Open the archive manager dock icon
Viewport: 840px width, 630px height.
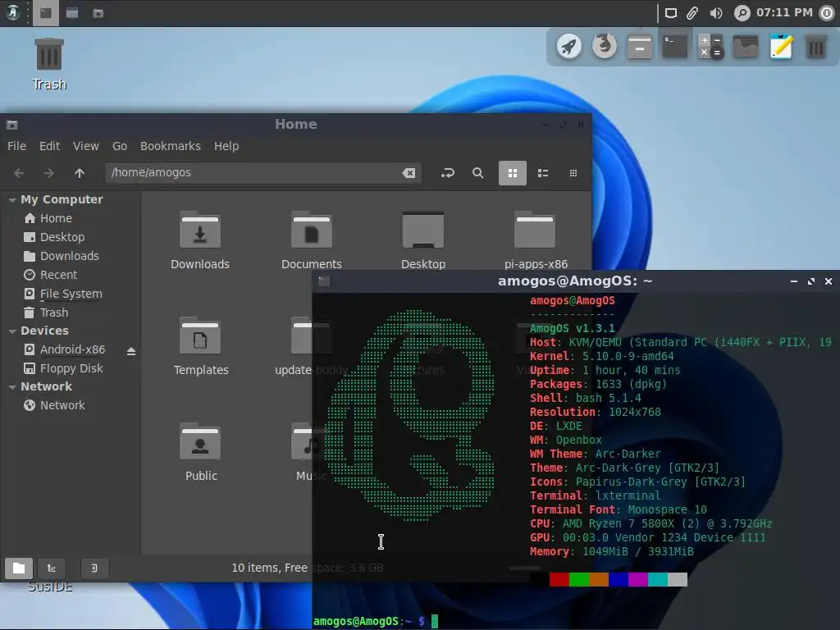tap(640, 47)
